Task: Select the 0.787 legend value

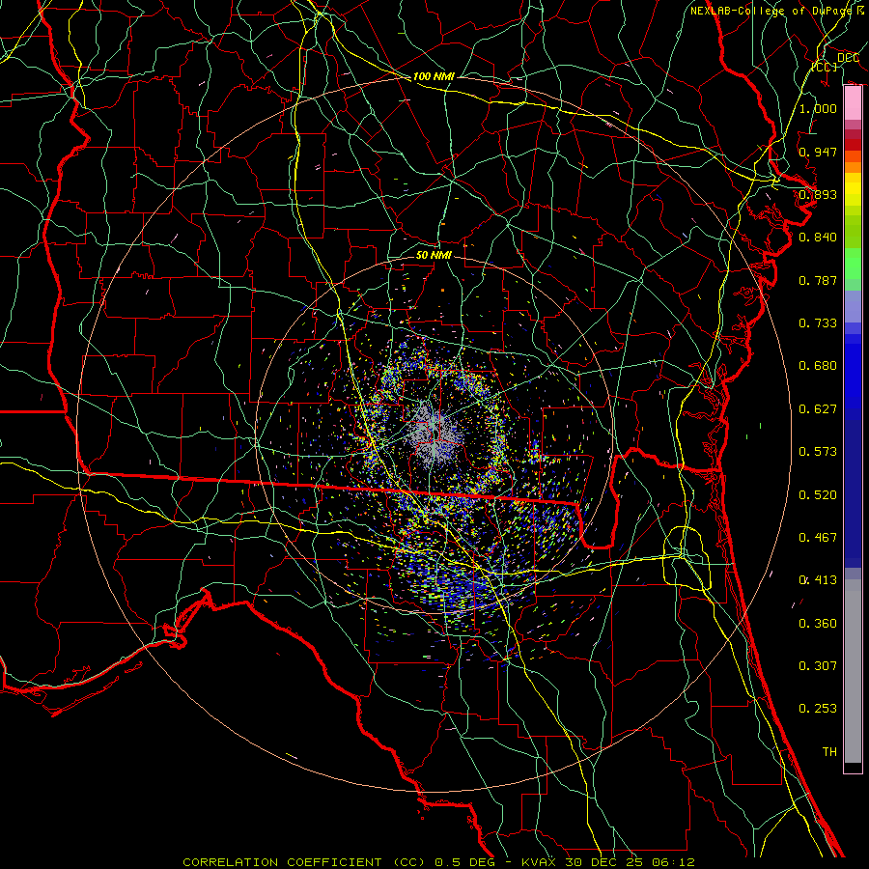Action: [818, 280]
